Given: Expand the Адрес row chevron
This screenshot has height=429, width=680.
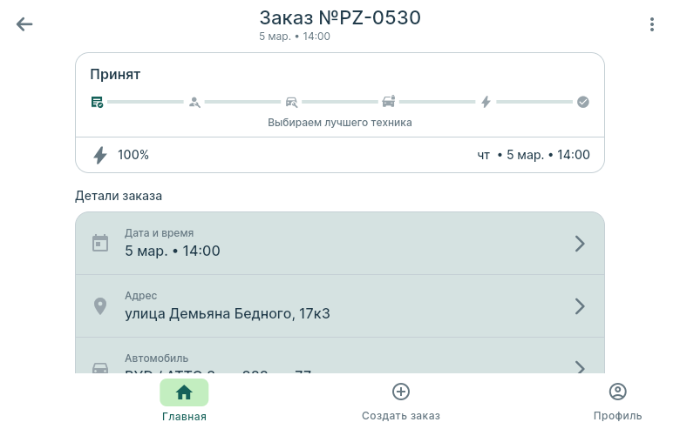Looking at the screenshot, I should tap(580, 306).
